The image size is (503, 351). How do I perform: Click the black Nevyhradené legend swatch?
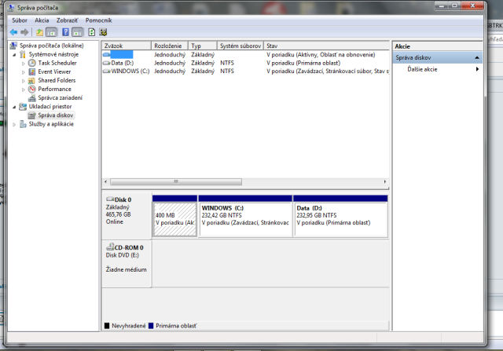[x=107, y=326]
